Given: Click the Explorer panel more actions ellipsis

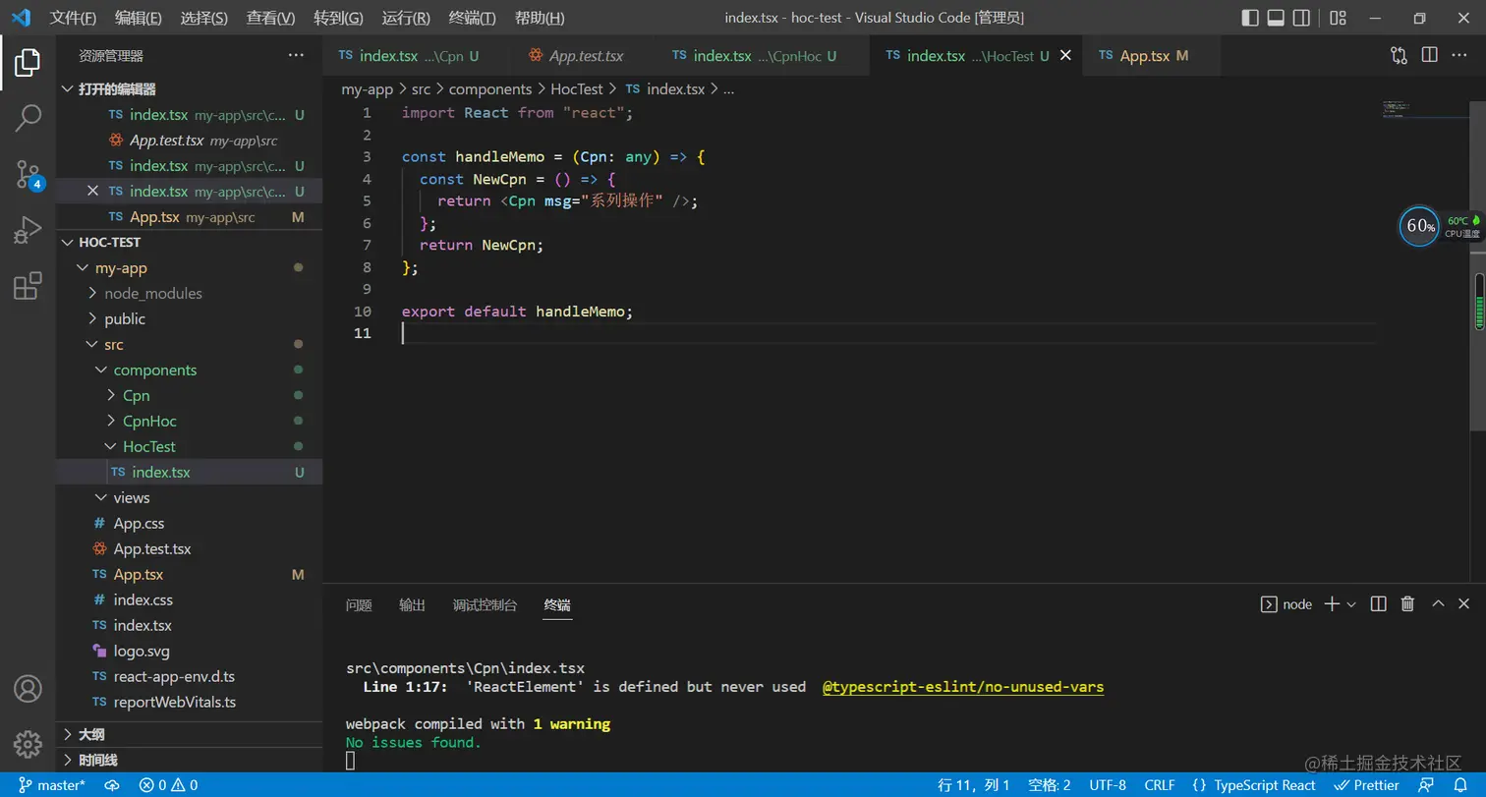Looking at the screenshot, I should (296, 56).
